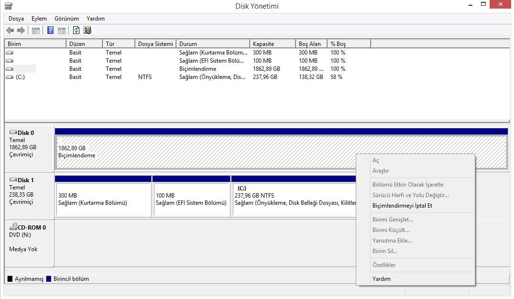Open the Yardım menu in the menu bar
The image size is (514, 299).
96,19
